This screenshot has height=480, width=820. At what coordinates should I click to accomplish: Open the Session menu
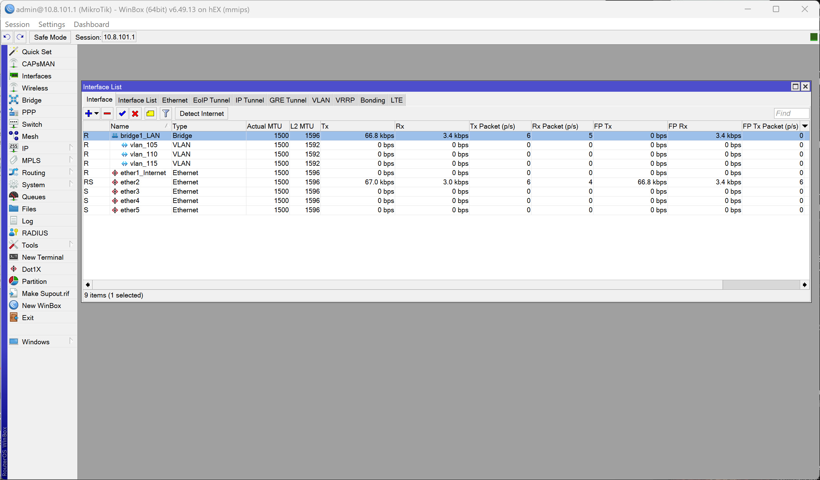[x=17, y=24]
